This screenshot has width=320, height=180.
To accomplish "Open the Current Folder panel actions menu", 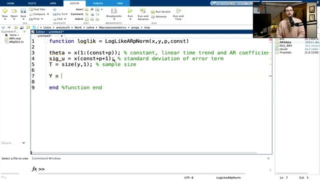I will tap(24, 31).
